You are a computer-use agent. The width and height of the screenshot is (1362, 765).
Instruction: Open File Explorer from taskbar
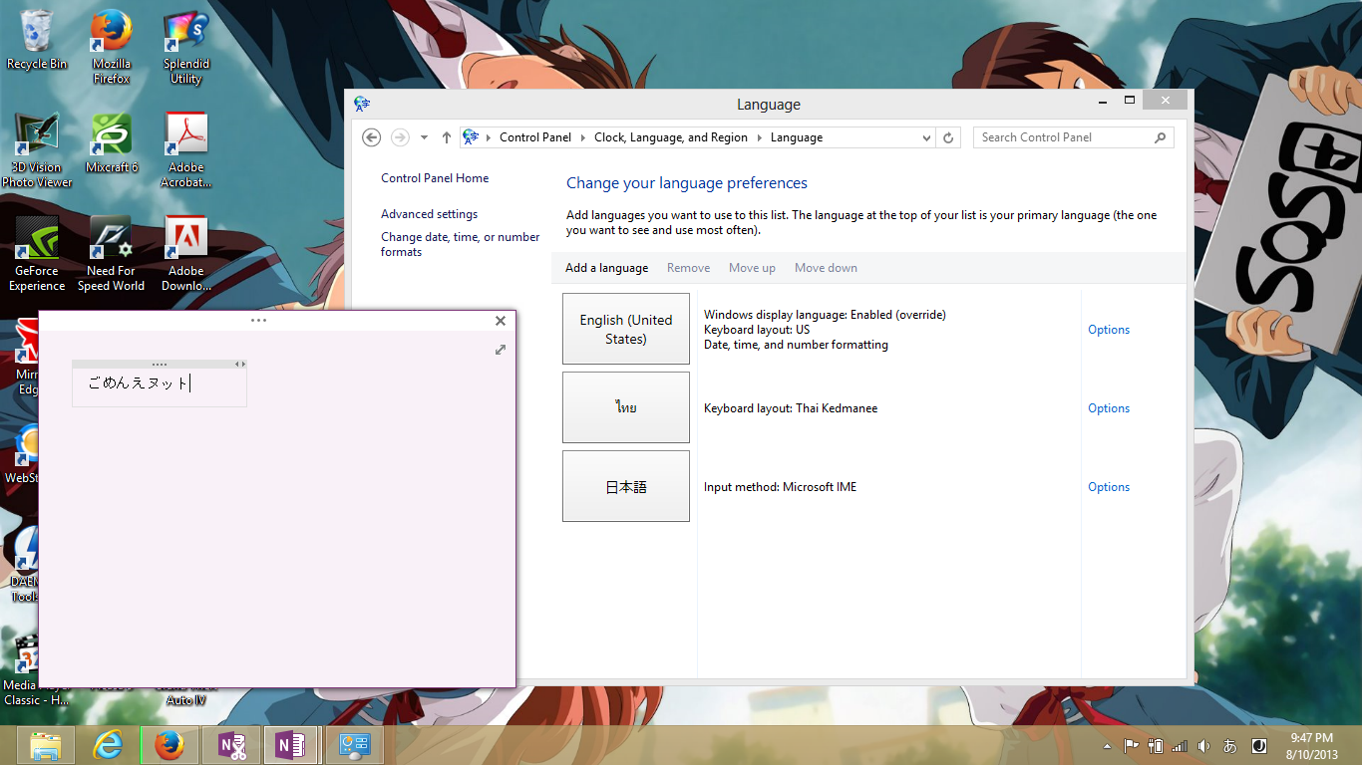point(46,745)
